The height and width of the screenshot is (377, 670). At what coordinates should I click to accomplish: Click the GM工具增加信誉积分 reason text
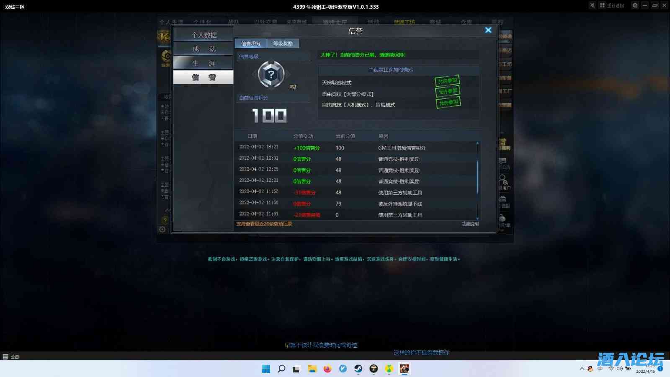coord(402,148)
